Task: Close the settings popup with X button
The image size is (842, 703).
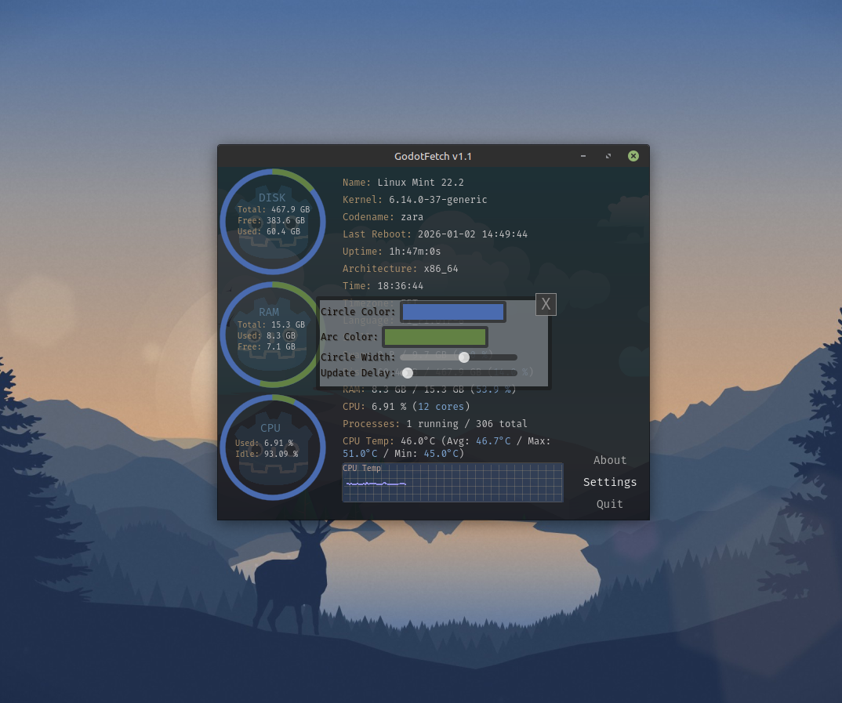Action: [x=546, y=304]
